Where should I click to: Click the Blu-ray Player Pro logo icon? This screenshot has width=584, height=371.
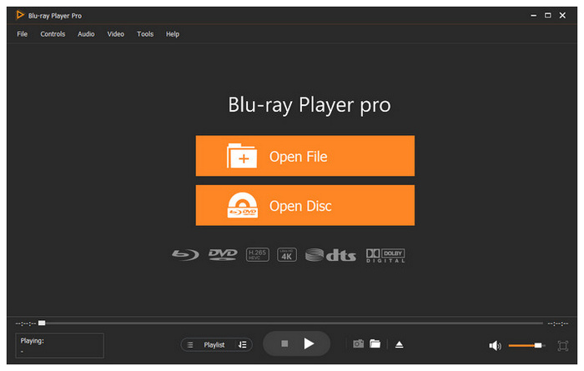point(20,15)
